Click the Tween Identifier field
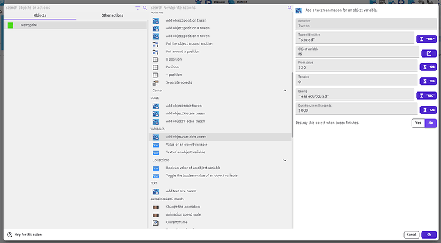 pos(355,38)
